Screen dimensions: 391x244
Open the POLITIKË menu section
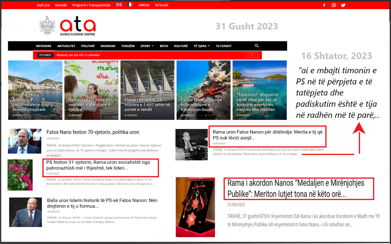pyautogui.click(x=88, y=46)
